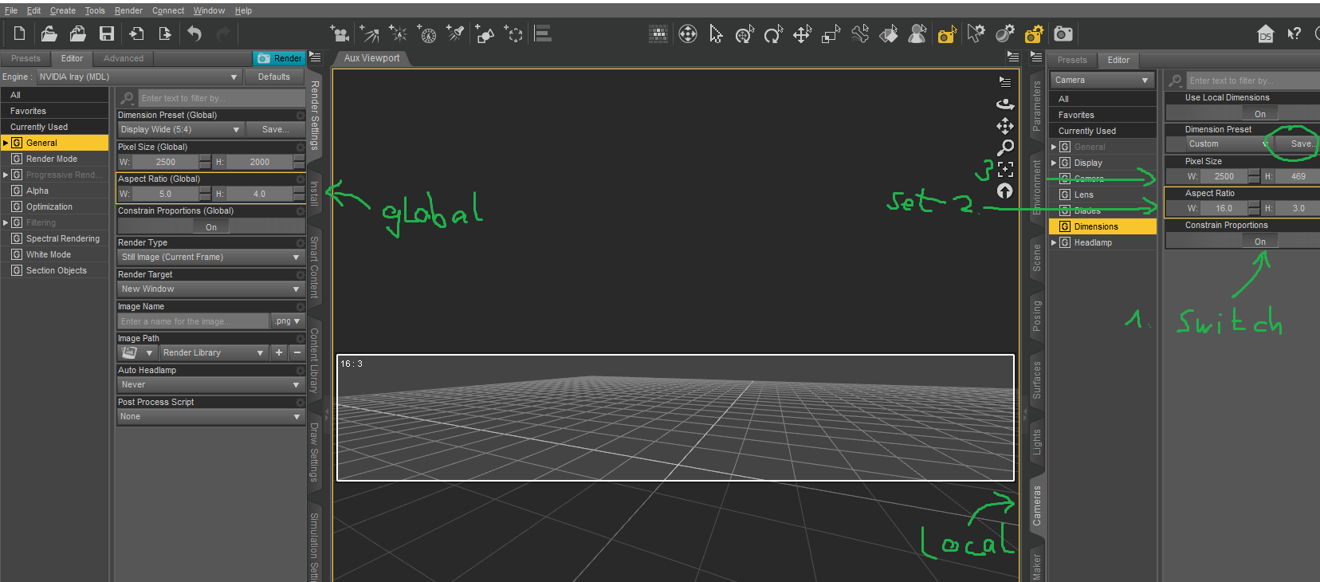The image size is (1320, 582).
Task: Create a new primitive shape
Action: [485, 33]
